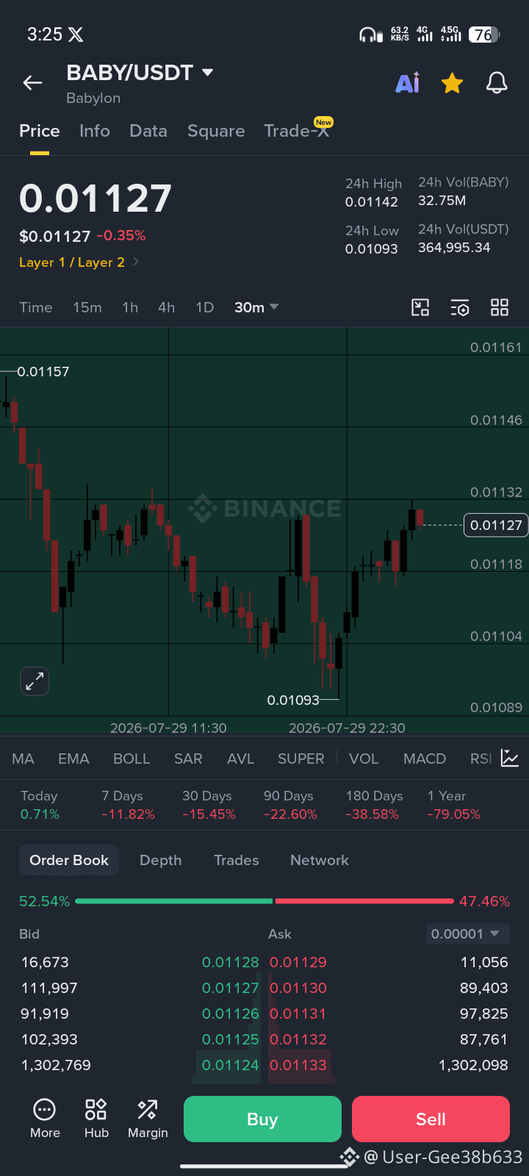Select bid price 0.01125

click(x=231, y=1039)
